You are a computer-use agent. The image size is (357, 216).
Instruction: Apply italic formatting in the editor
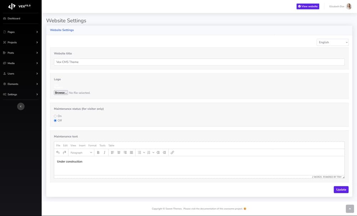(x=104, y=152)
